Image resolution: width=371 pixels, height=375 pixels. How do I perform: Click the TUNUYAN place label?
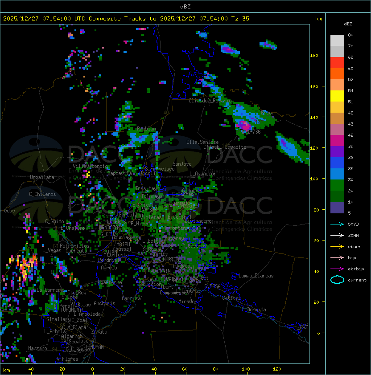[95, 346]
